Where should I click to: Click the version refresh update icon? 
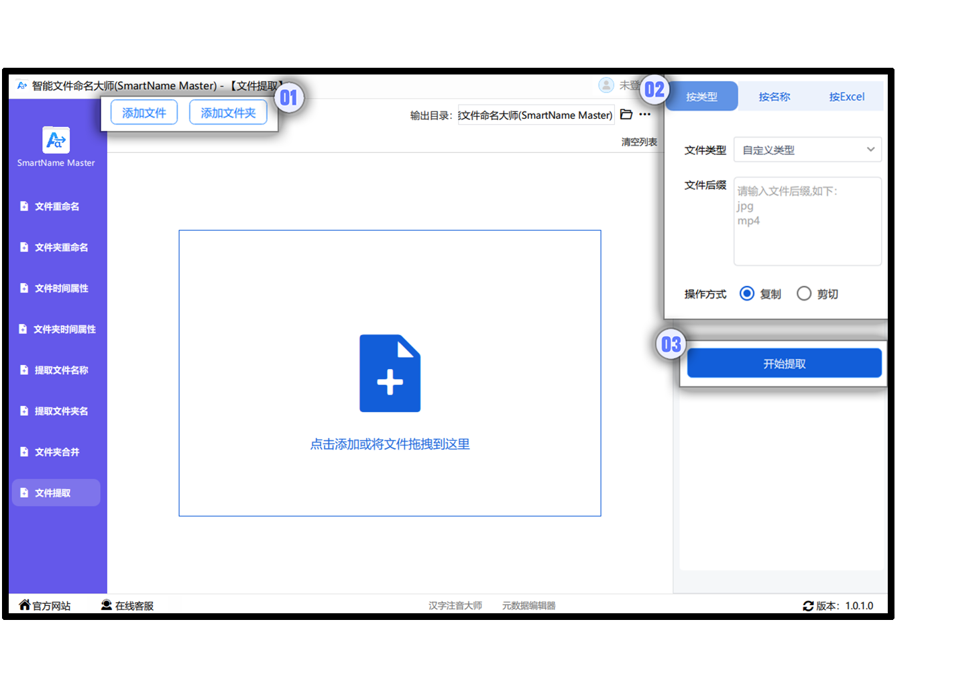point(808,606)
